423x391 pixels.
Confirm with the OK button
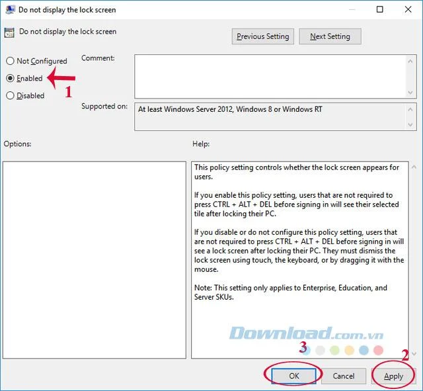[x=293, y=376]
